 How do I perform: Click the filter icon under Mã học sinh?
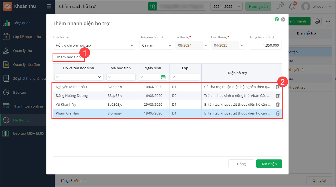coord(110,77)
